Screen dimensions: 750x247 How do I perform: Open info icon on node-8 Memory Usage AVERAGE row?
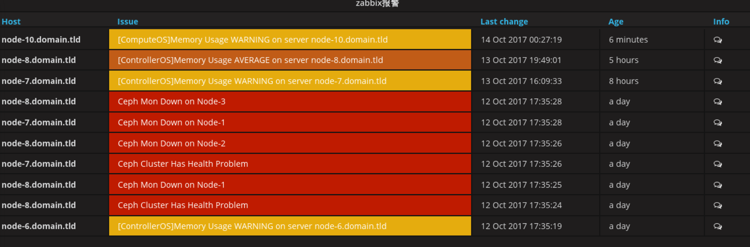[718, 60]
